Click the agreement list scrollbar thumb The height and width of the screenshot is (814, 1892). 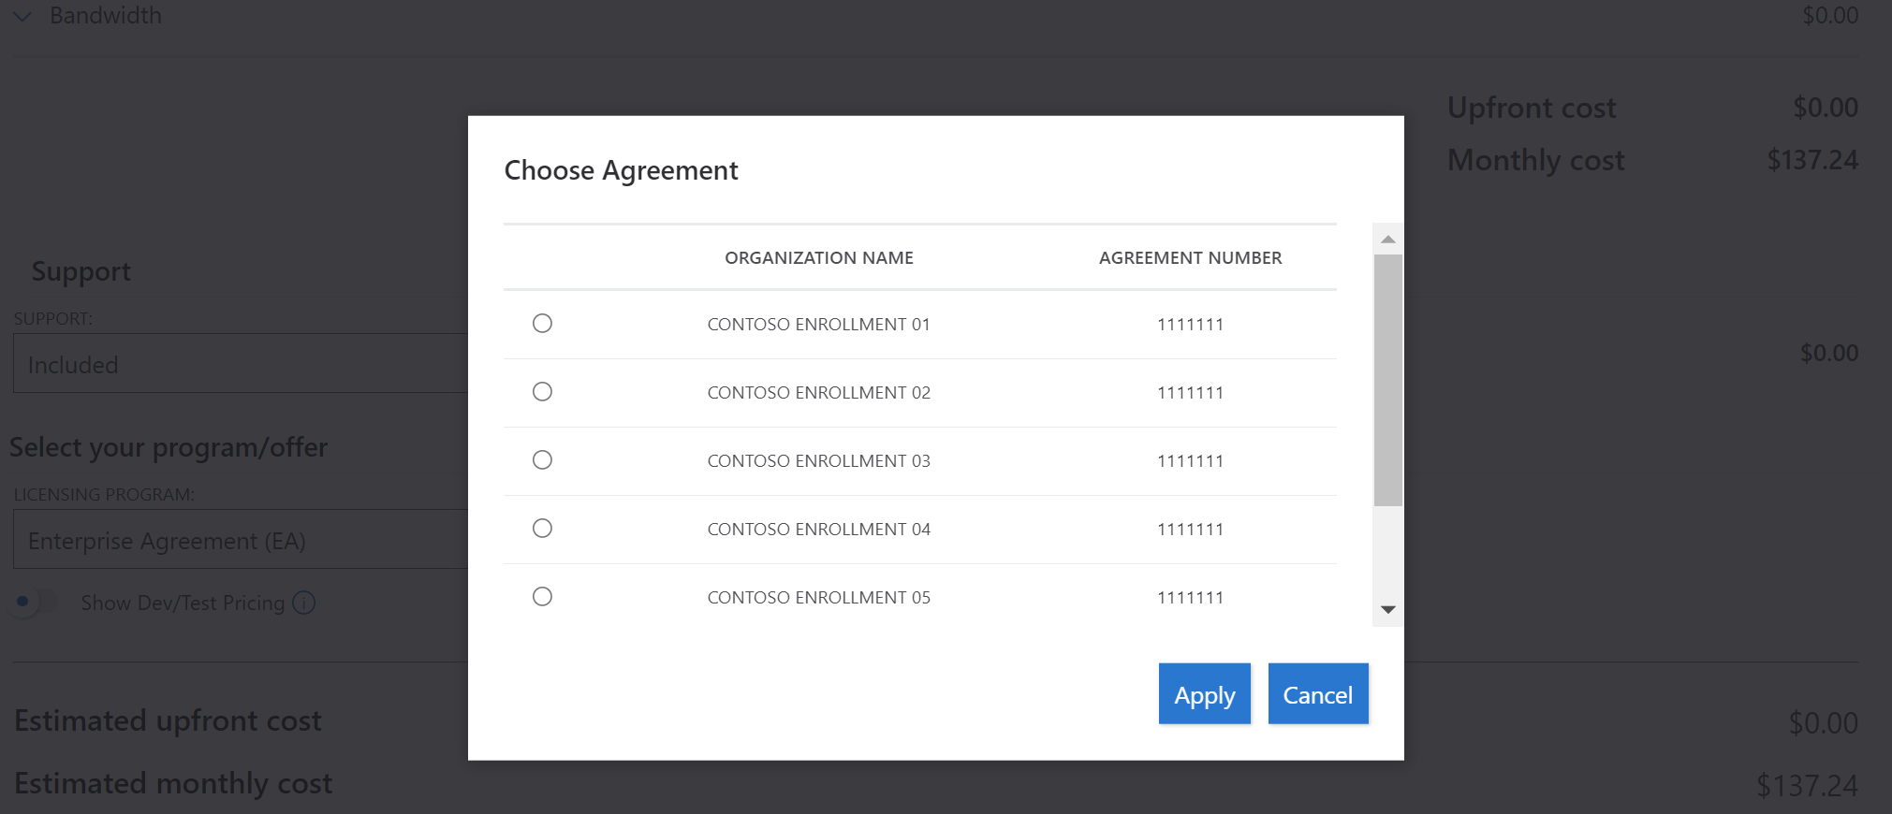1387,379
